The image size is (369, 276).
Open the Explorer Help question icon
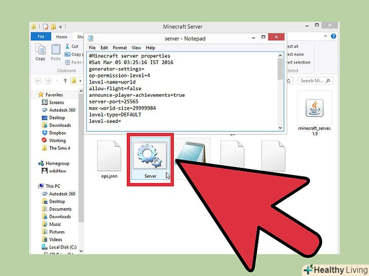click(x=333, y=36)
